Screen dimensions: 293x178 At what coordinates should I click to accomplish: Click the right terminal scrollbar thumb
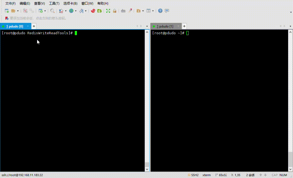290,159
